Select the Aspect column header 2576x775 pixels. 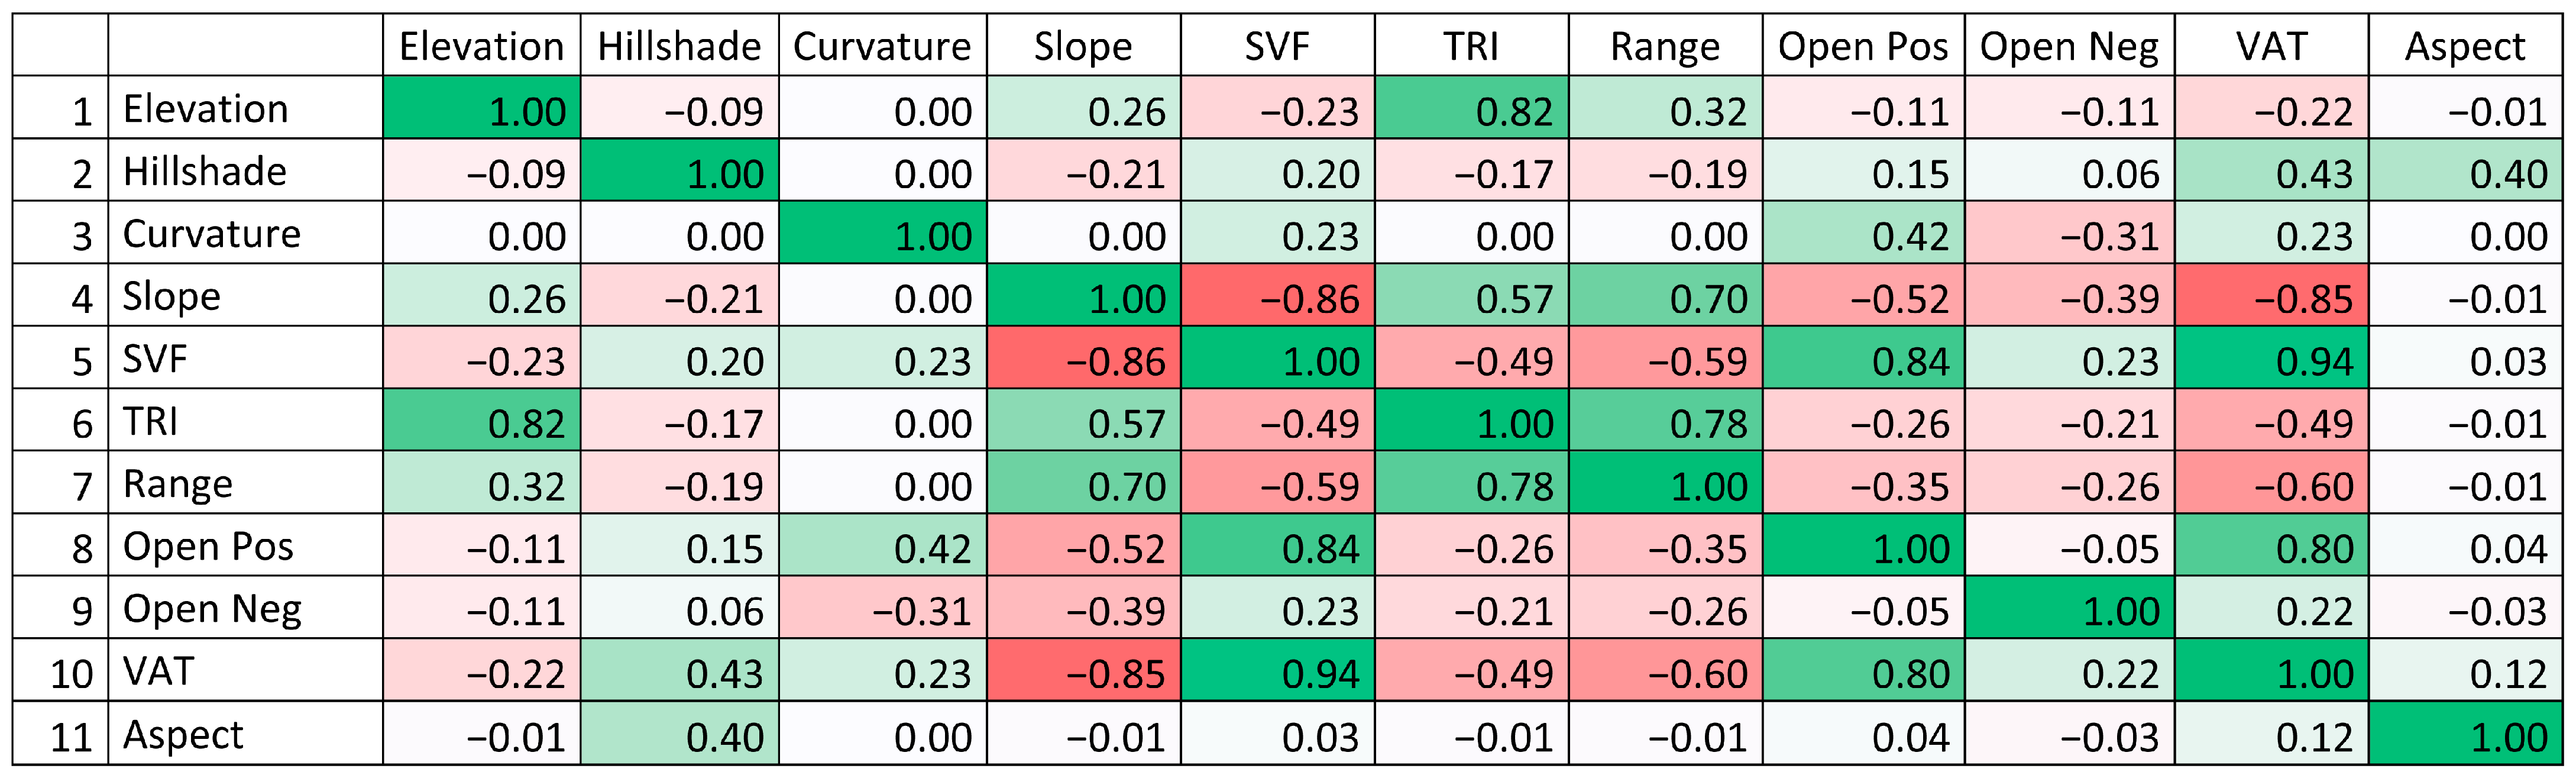pos(2465,46)
